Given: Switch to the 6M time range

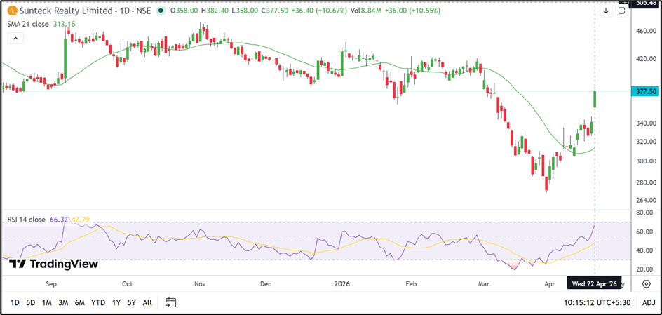Looking at the screenshot, I should (80, 302).
